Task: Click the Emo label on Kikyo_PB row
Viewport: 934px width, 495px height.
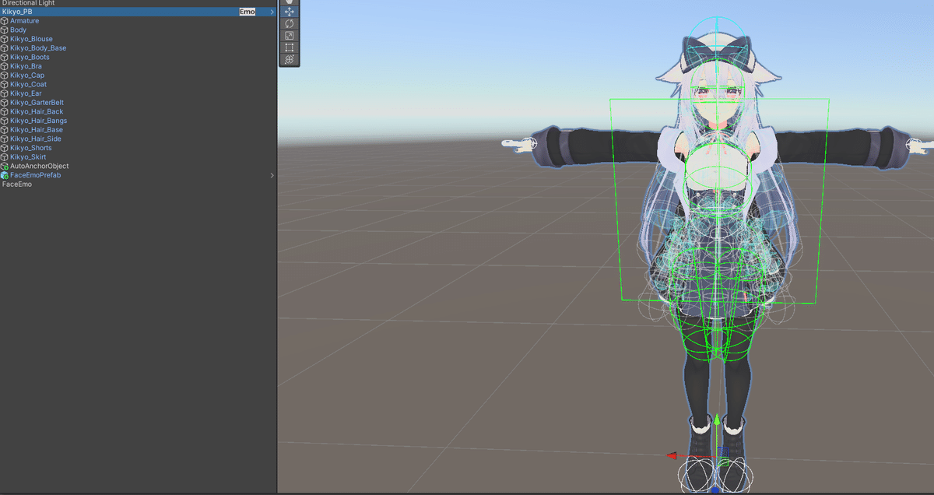Action: [248, 12]
